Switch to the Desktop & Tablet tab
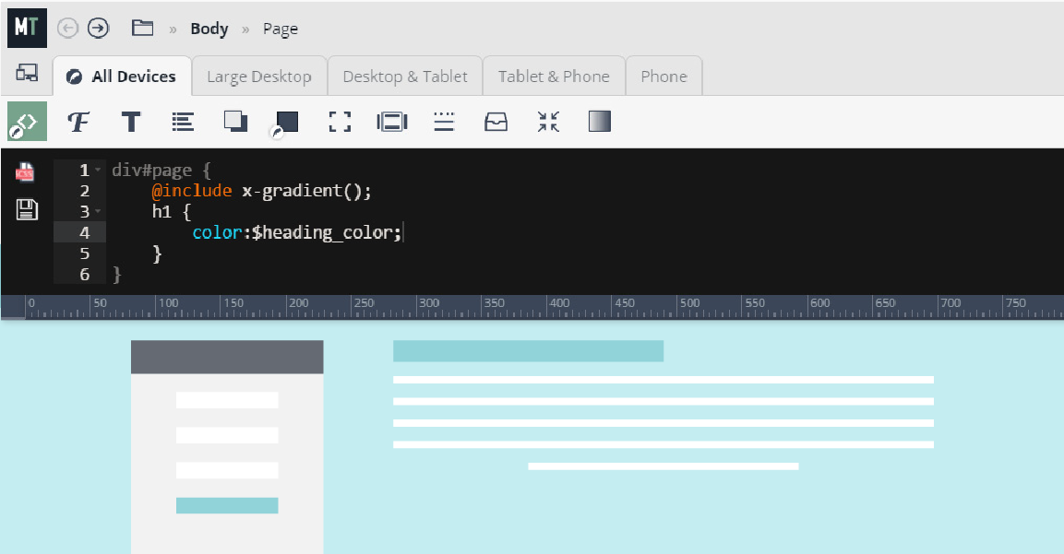Image resolution: width=1064 pixels, height=554 pixels. point(405,76)
